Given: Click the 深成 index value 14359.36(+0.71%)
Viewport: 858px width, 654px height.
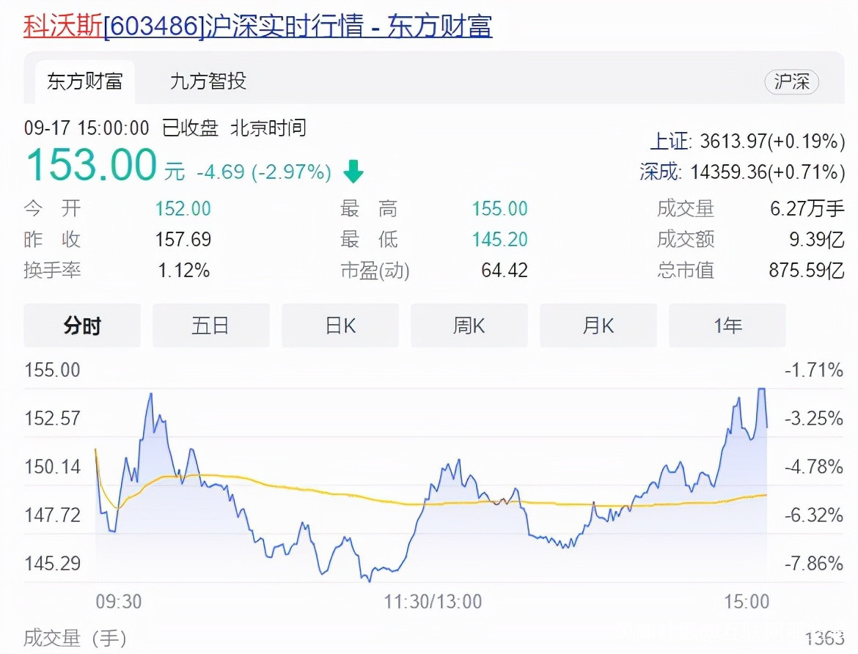Looking at the screenshot, I should coord(767,172).
